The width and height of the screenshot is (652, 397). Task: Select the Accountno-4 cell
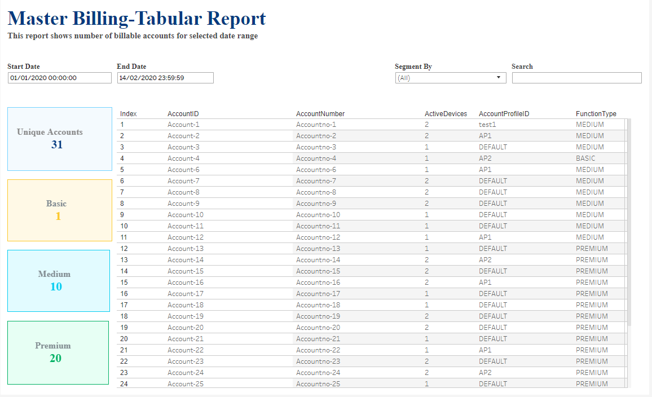point(316,158)
